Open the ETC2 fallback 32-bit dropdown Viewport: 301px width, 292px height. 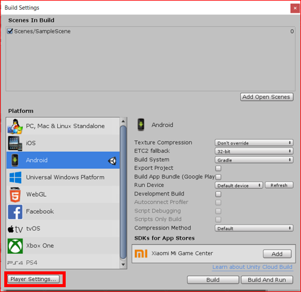coord(254,151)
